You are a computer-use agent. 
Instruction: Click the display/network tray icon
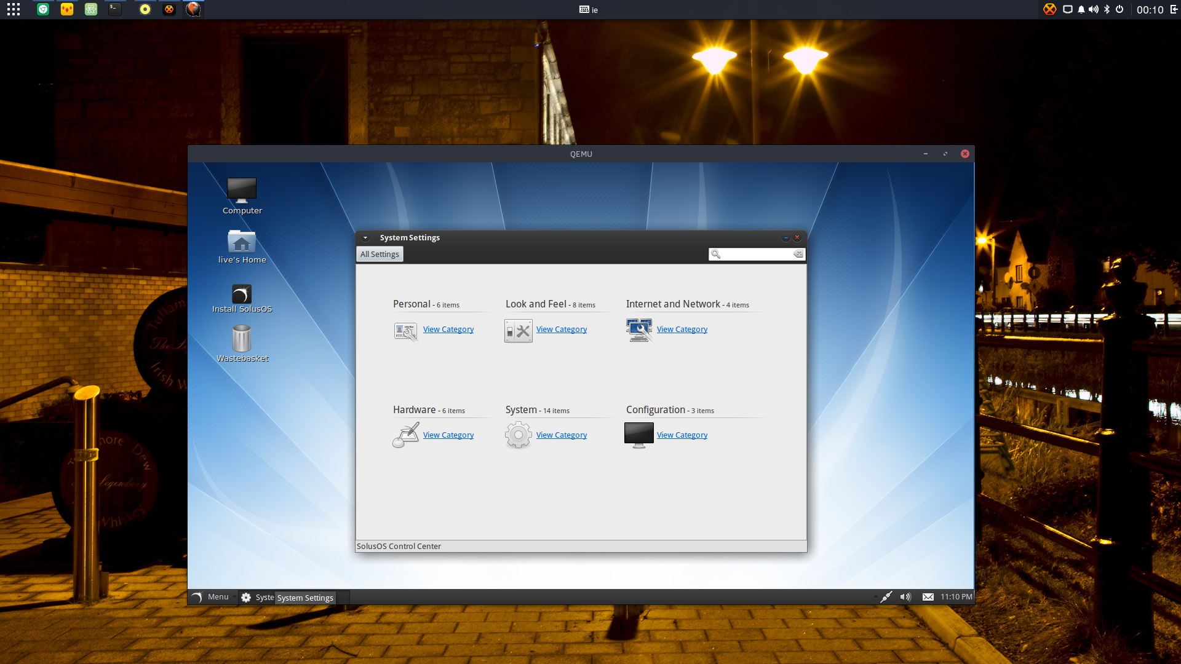coord(1068,9)
